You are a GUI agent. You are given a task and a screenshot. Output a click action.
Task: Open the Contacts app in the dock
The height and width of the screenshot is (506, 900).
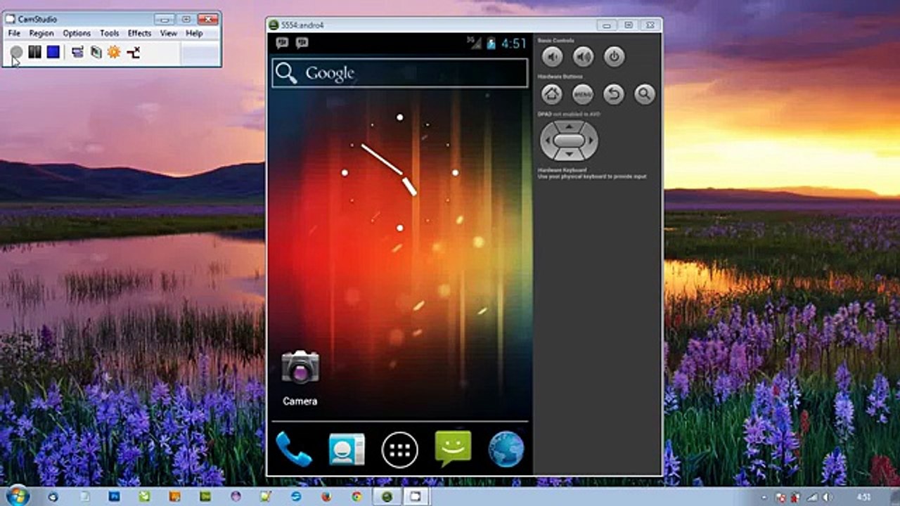click(x=347, y=449)
